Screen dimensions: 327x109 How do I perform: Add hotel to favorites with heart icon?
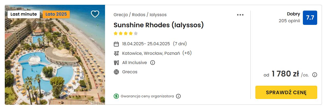[x=95, y=14]
